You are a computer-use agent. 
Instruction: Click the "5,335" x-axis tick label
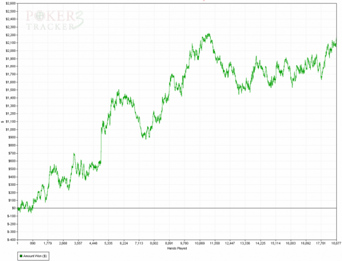(108, 243)
